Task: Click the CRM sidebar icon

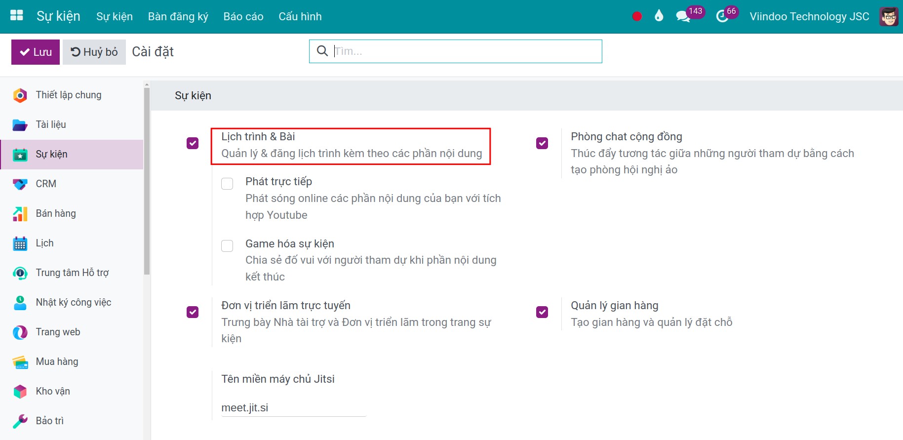Action: (x=20, y=184)
